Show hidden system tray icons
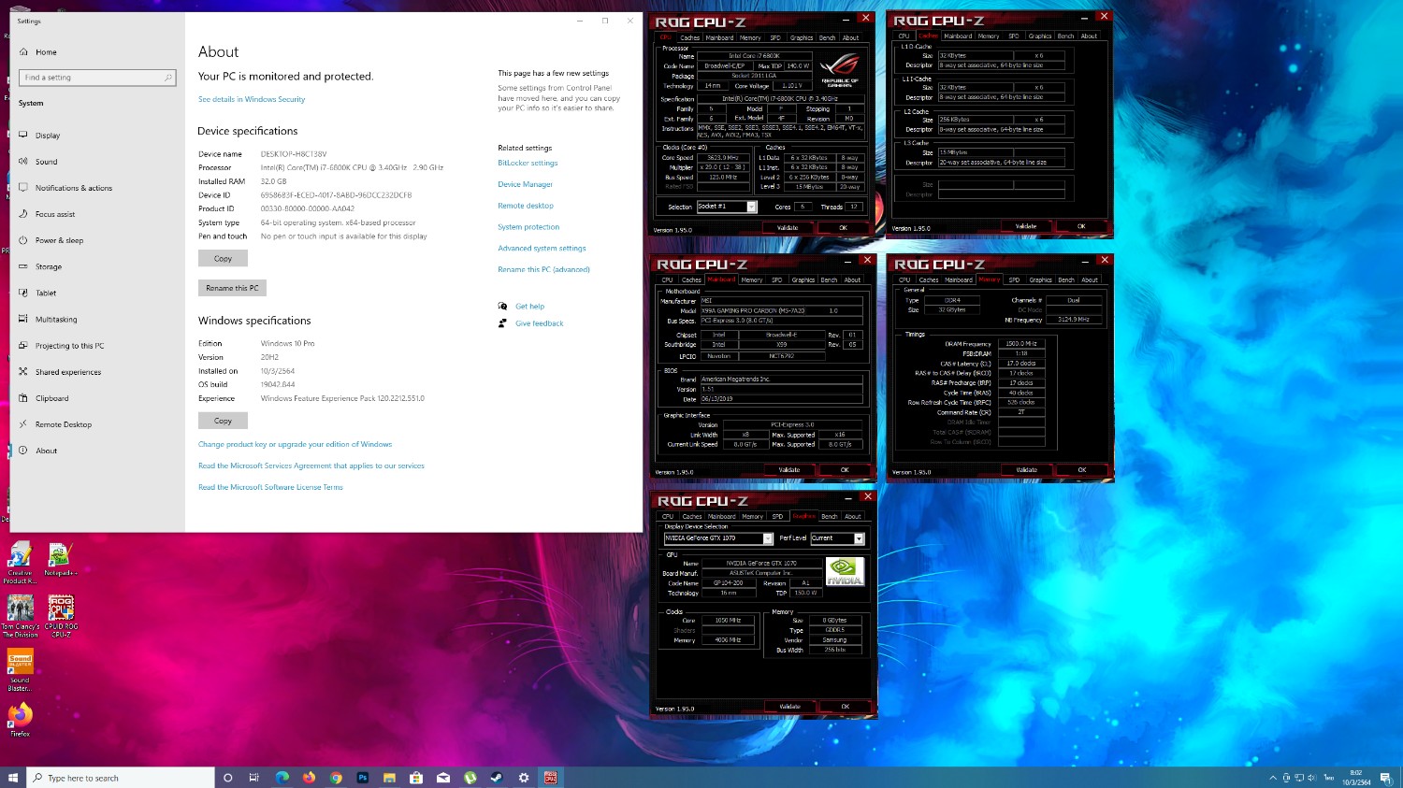This screenshot has height=788, width=1403. [1272, 778]
